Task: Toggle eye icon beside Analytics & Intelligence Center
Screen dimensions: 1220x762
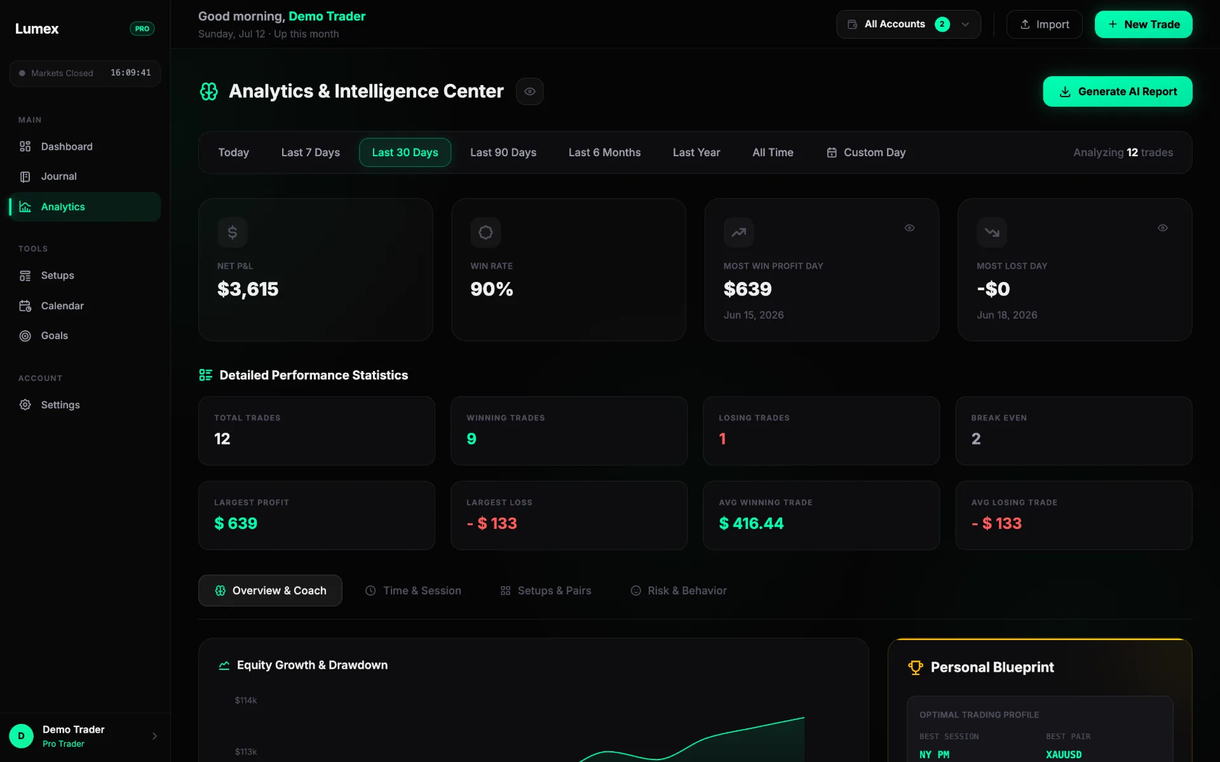Action: (x=530, y=91)
